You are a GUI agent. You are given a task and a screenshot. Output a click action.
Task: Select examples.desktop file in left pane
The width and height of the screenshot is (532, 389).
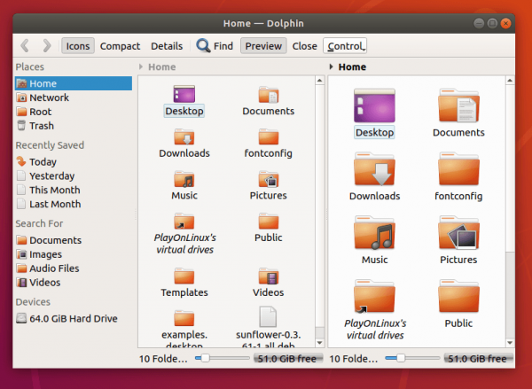pyautogui.click(x=184, y=328)
